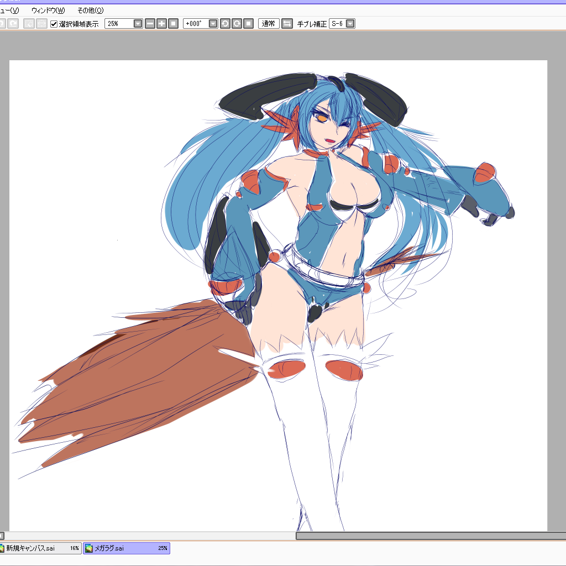
Task: Rotate canvas clockwise icon
Action: coord(237,24)
